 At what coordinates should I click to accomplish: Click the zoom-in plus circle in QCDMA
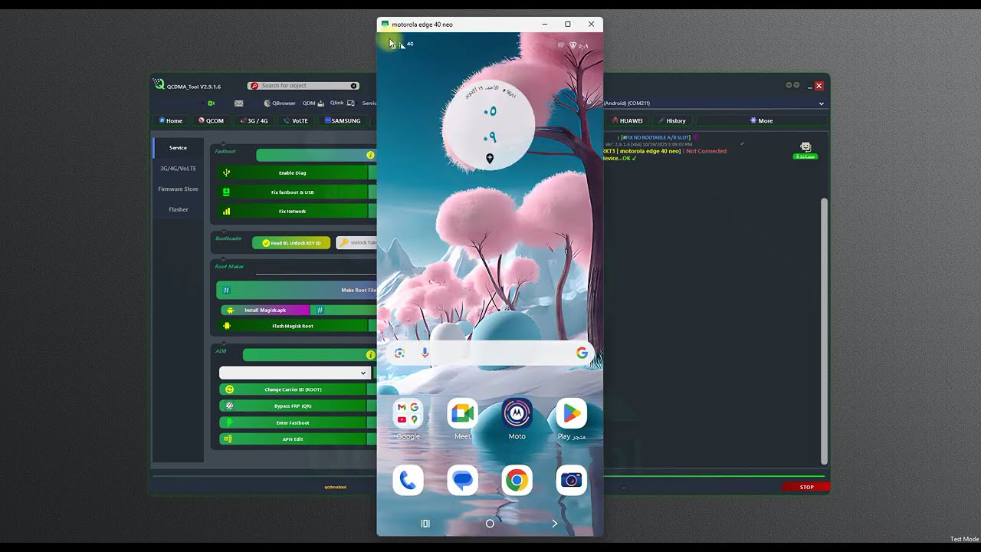[x=796, y=85]
